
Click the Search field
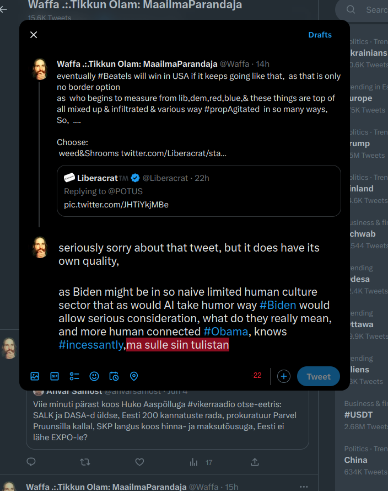375,9
